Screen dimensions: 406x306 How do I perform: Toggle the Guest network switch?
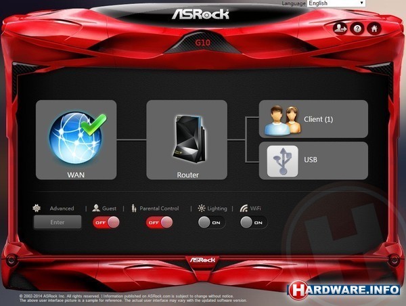pyautogui.click(x=106, y=222)
